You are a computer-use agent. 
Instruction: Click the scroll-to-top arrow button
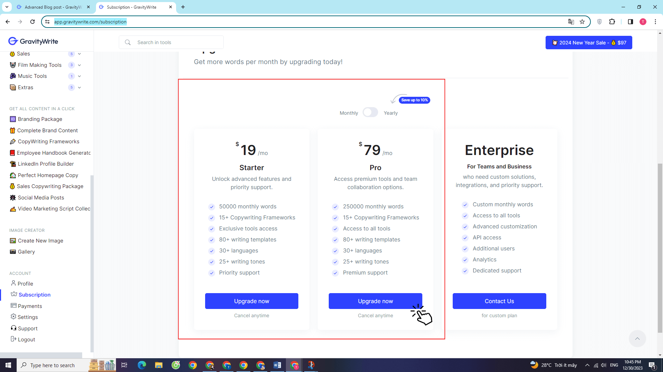click(637, 339)
